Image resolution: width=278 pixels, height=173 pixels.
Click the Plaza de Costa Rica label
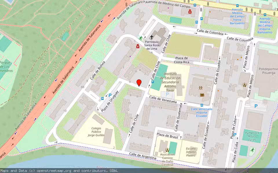coord(182,60)
